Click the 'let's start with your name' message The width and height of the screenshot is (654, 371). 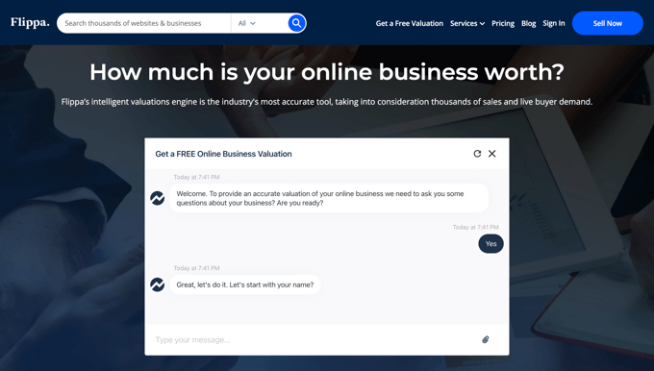[x=245, y=284]
